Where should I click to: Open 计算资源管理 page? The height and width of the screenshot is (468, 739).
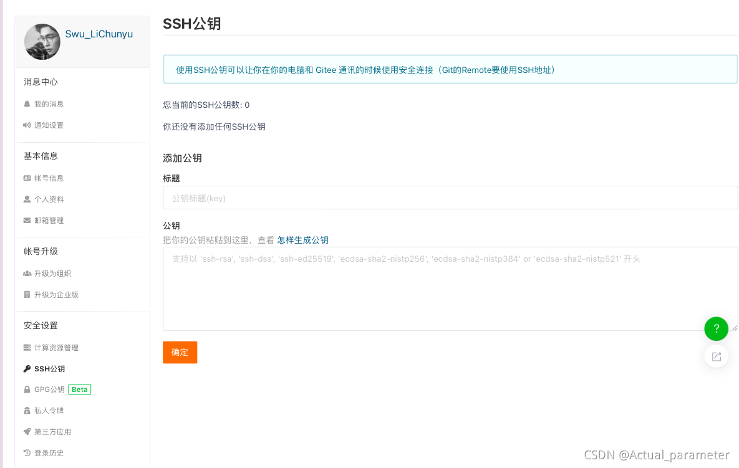pos(57,348)
